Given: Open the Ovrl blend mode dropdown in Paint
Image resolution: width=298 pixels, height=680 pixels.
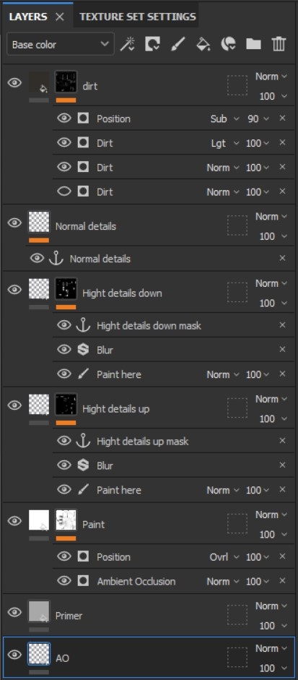Looking at the screenshot, I should pyautogui.click(x=224, y=557).
